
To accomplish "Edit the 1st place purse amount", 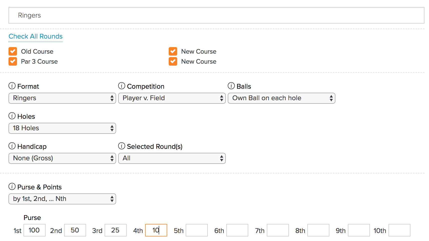I will click(x=34, y=230).
